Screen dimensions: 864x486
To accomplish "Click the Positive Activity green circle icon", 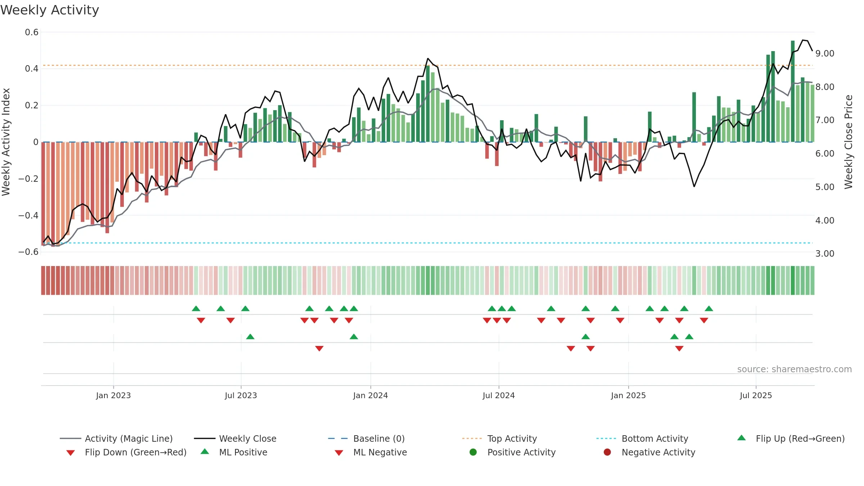I will pyautogui.click(x=473, y=452).
